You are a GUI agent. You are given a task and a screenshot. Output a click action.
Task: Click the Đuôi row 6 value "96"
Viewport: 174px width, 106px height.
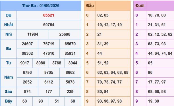coord(150,72)
